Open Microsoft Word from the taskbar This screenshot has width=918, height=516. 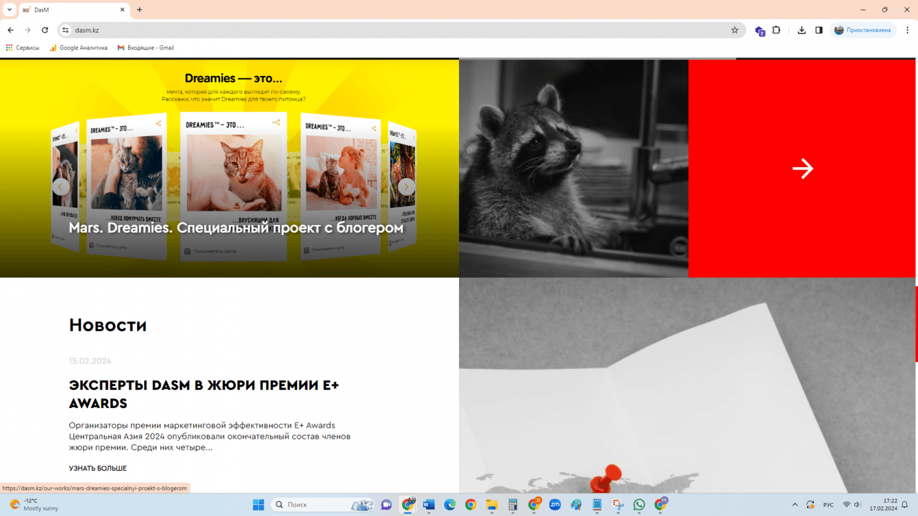point(429,505)
